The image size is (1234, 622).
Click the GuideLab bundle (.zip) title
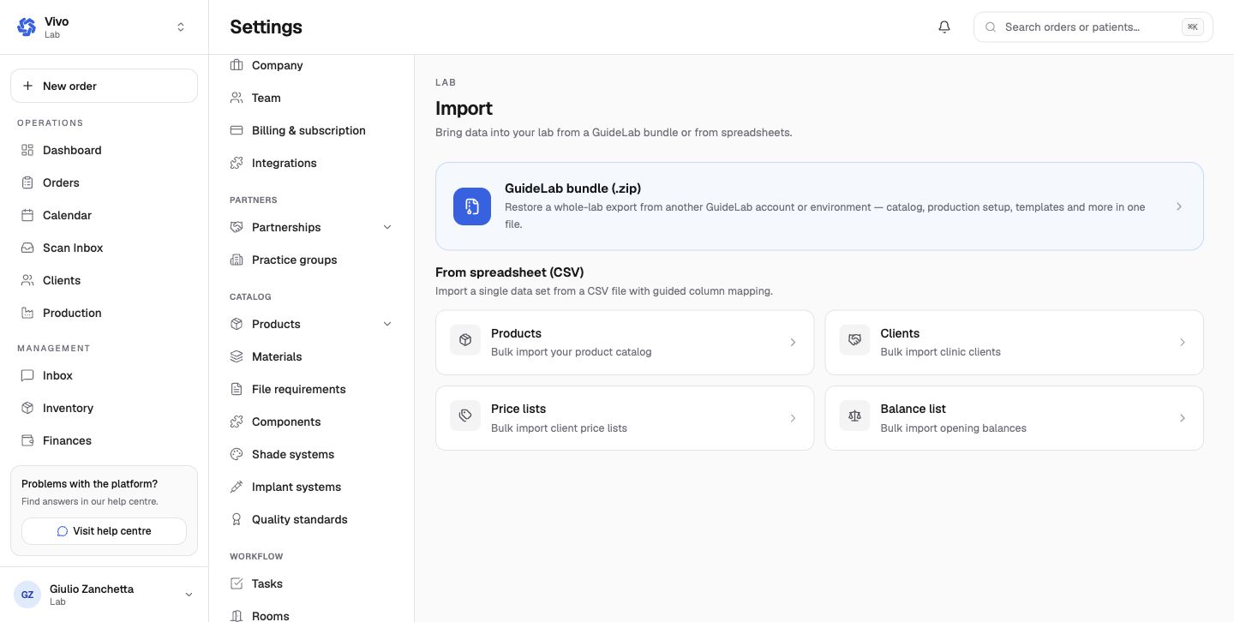(572, 188)
